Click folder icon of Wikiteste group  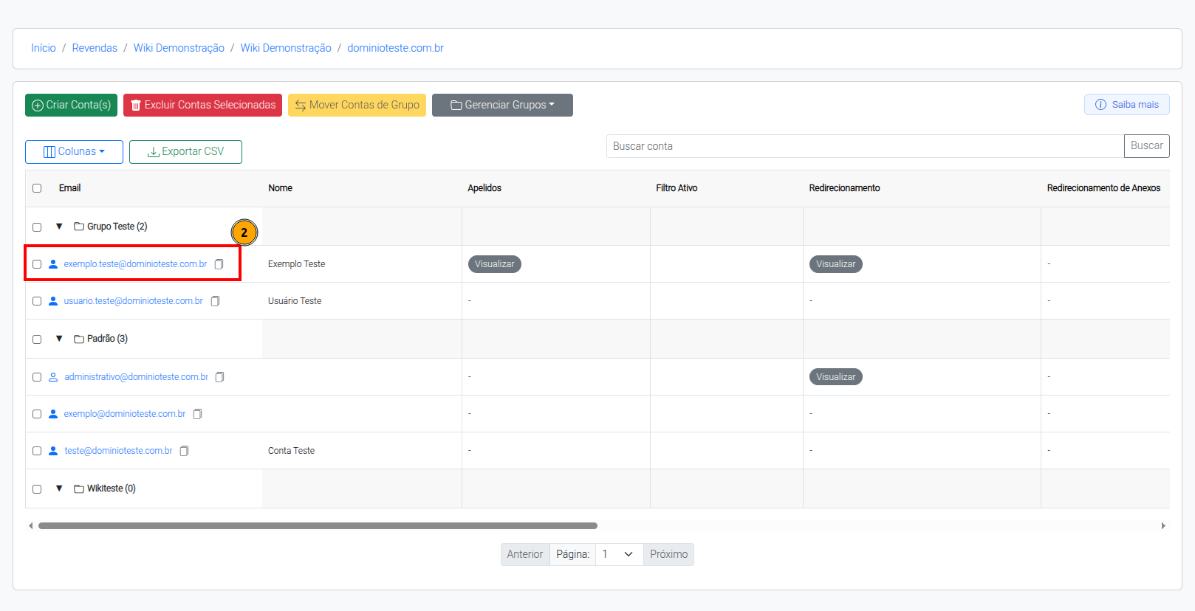(x=79, y=489)
